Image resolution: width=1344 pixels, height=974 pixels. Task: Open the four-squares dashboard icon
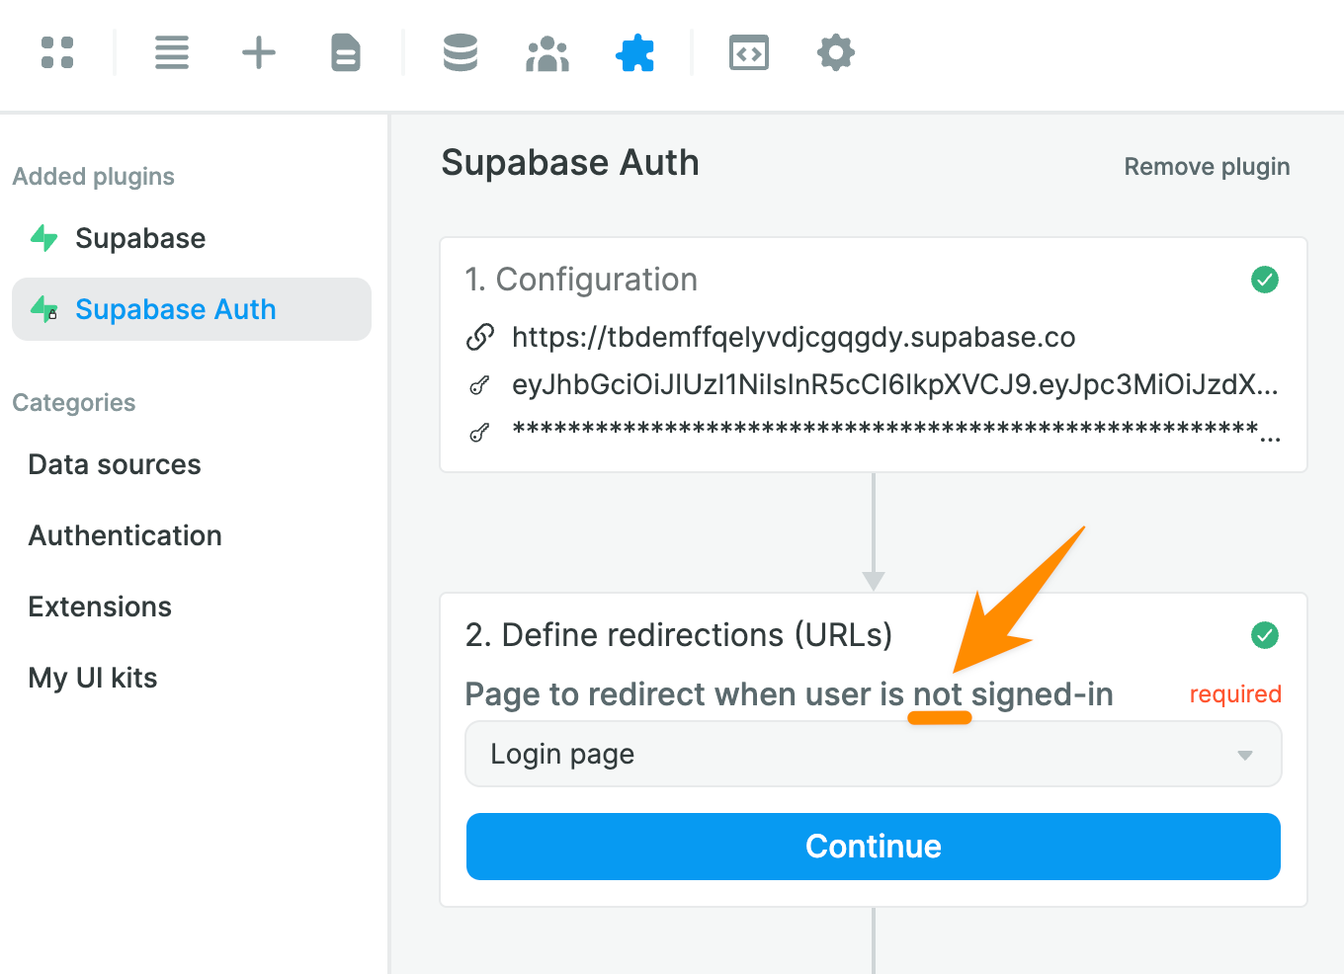tap(57, 52)
